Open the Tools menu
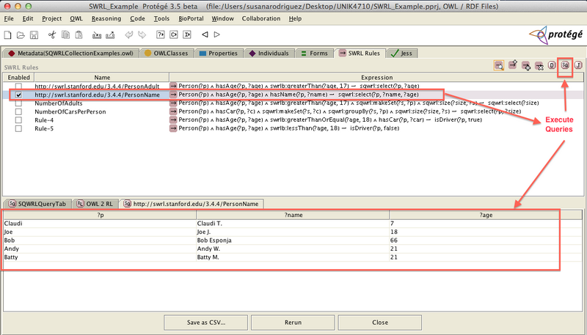Image resolution: width=587 pixels, height=335 pixels. coord(161,18)
